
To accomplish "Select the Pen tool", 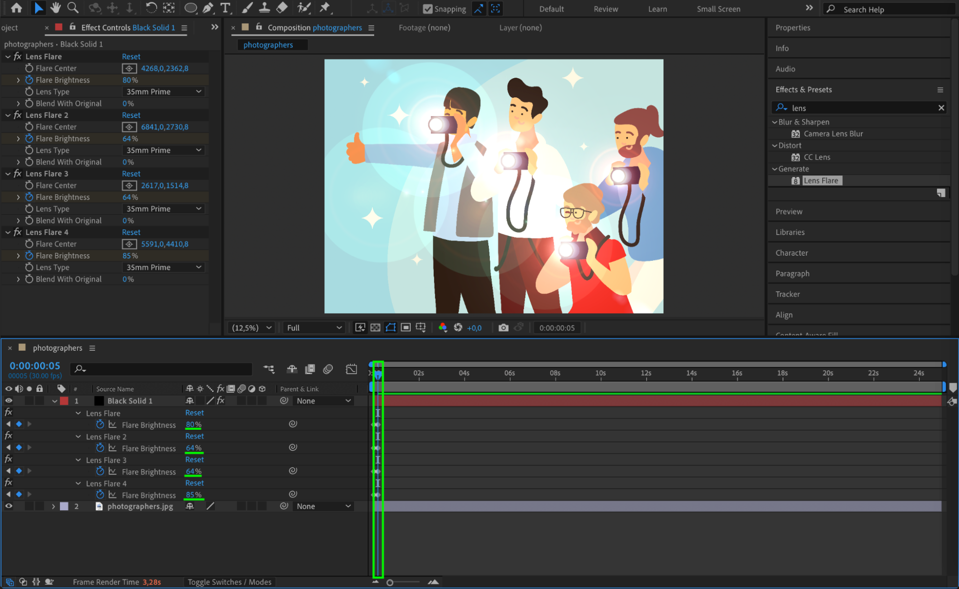I will [x=208, y=8].
